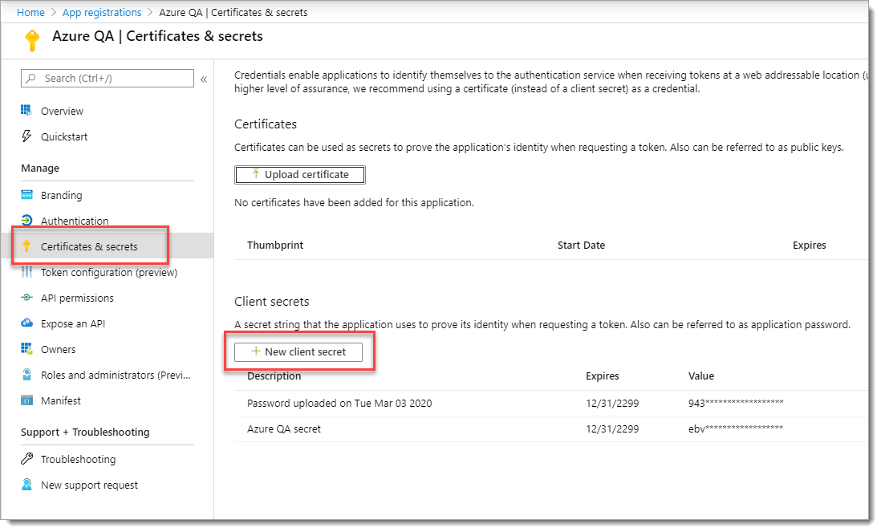Navigate to App registrations breadcrumb
881x532 pixels.
point(101,13)
